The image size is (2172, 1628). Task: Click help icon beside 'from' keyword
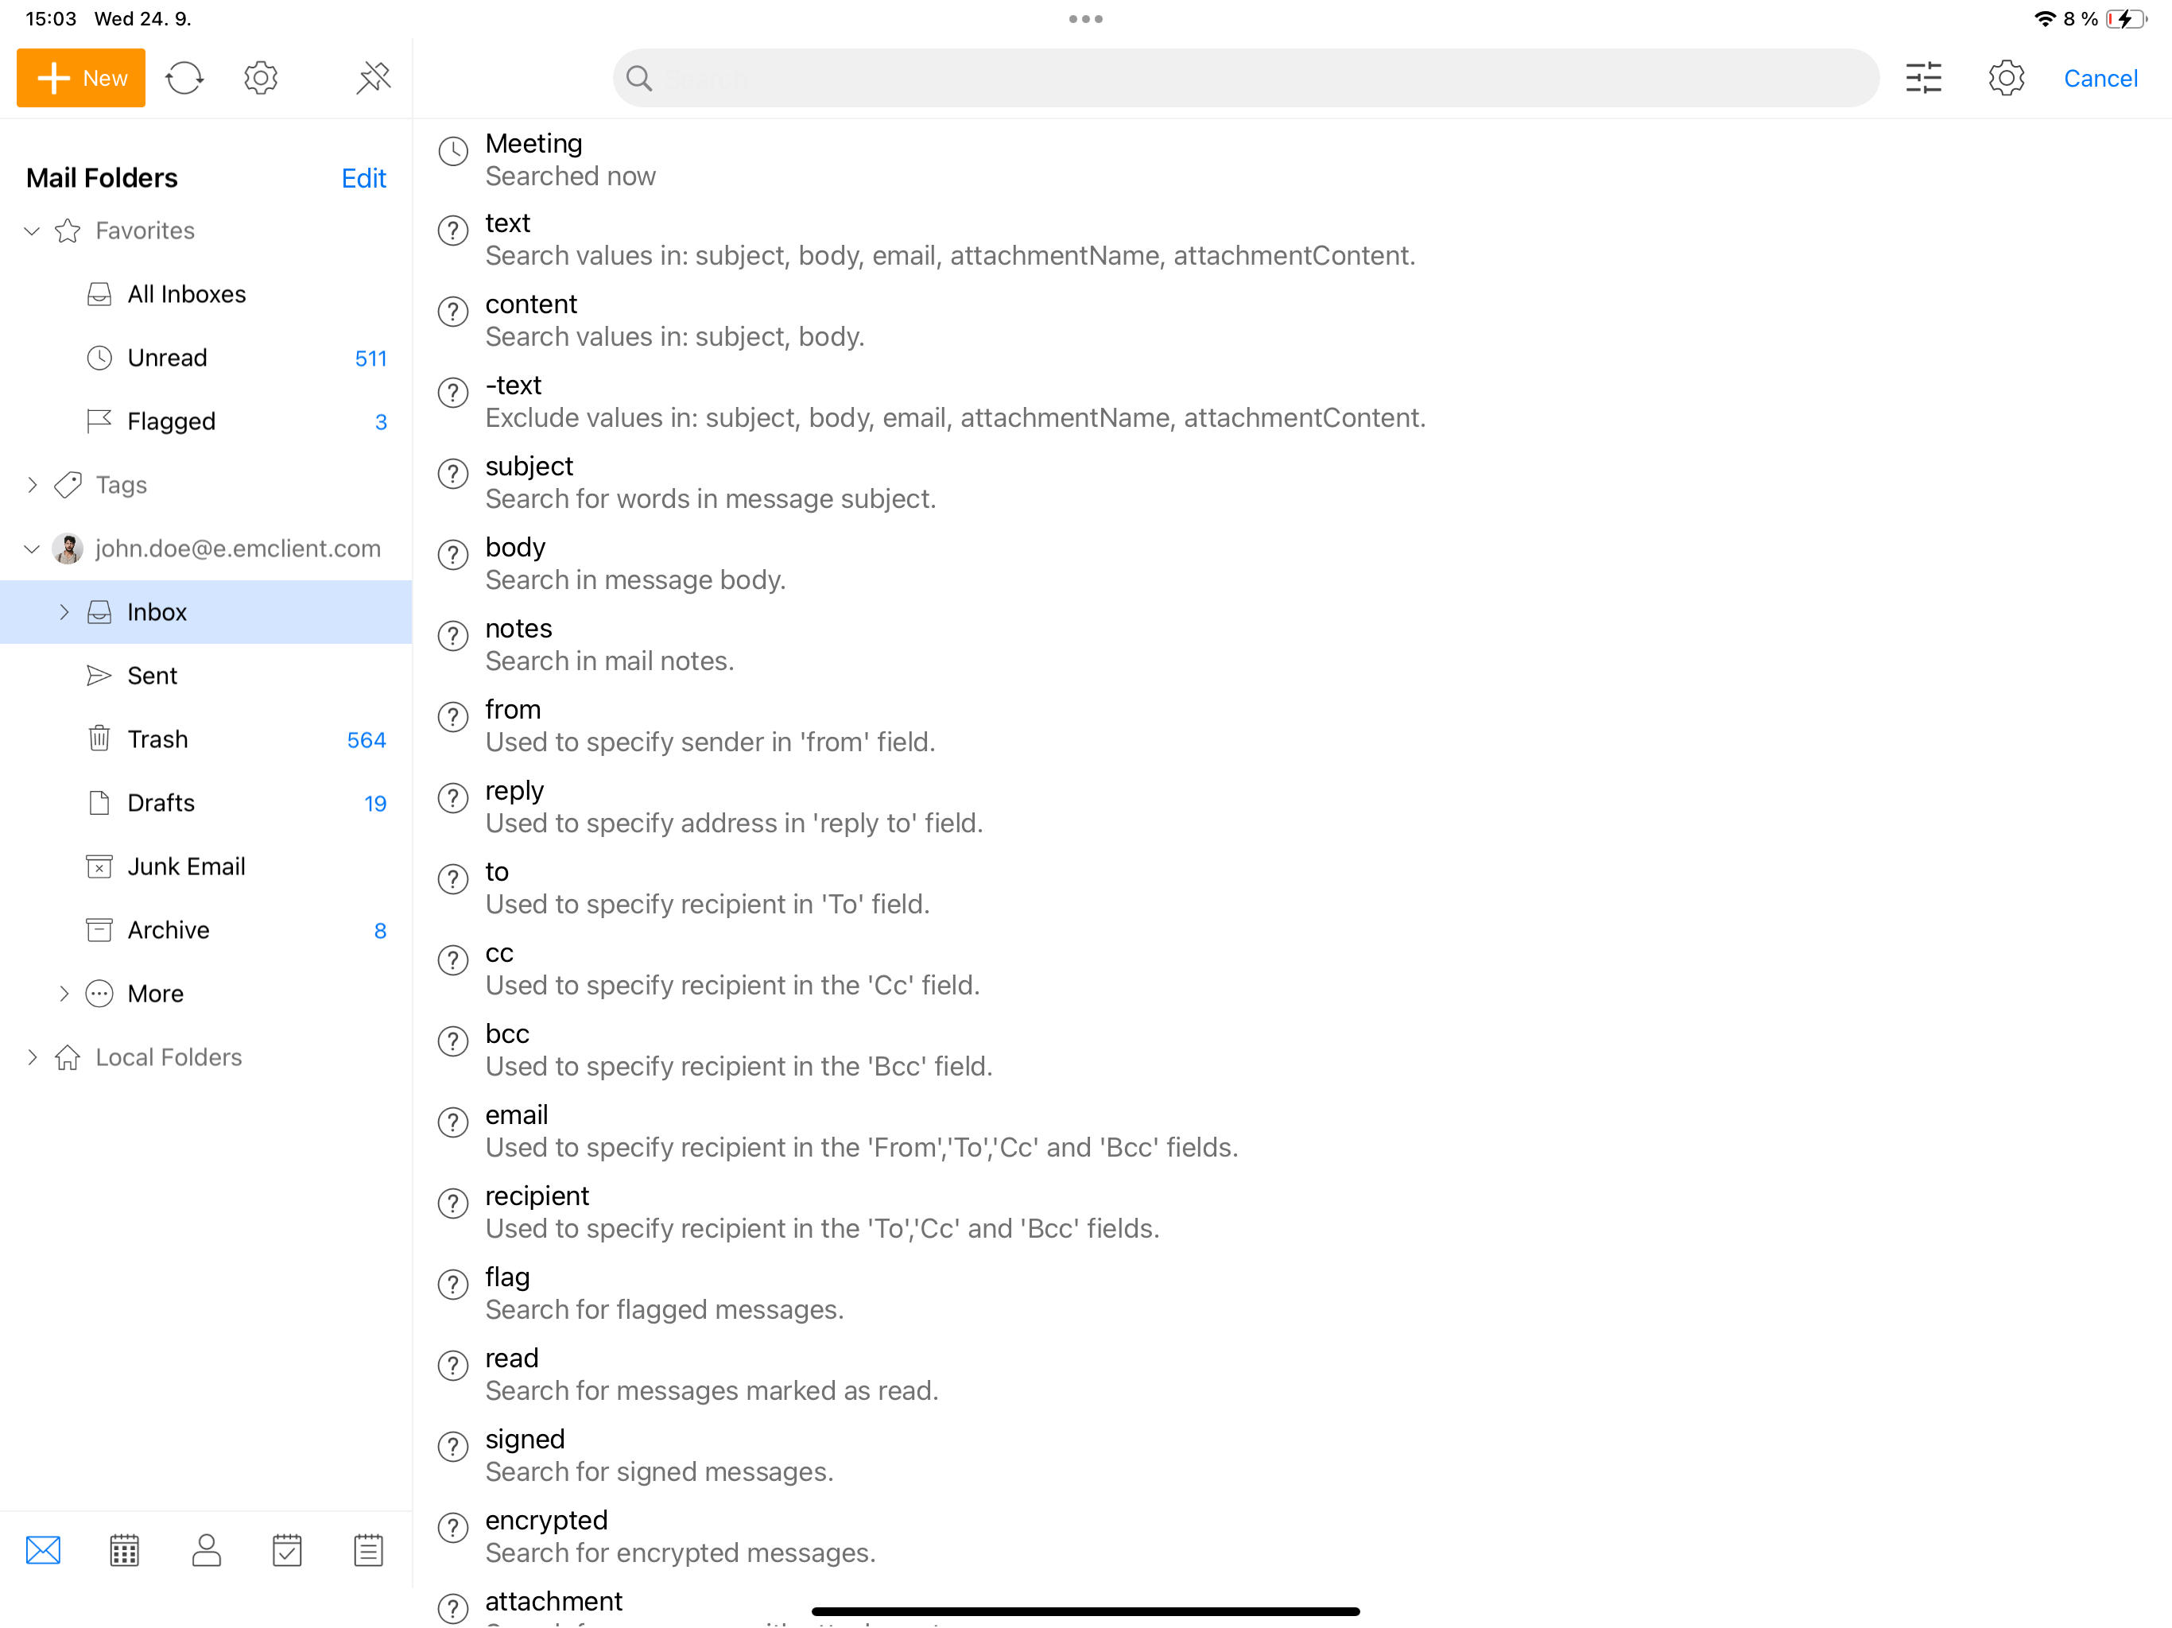click(452, 717)
